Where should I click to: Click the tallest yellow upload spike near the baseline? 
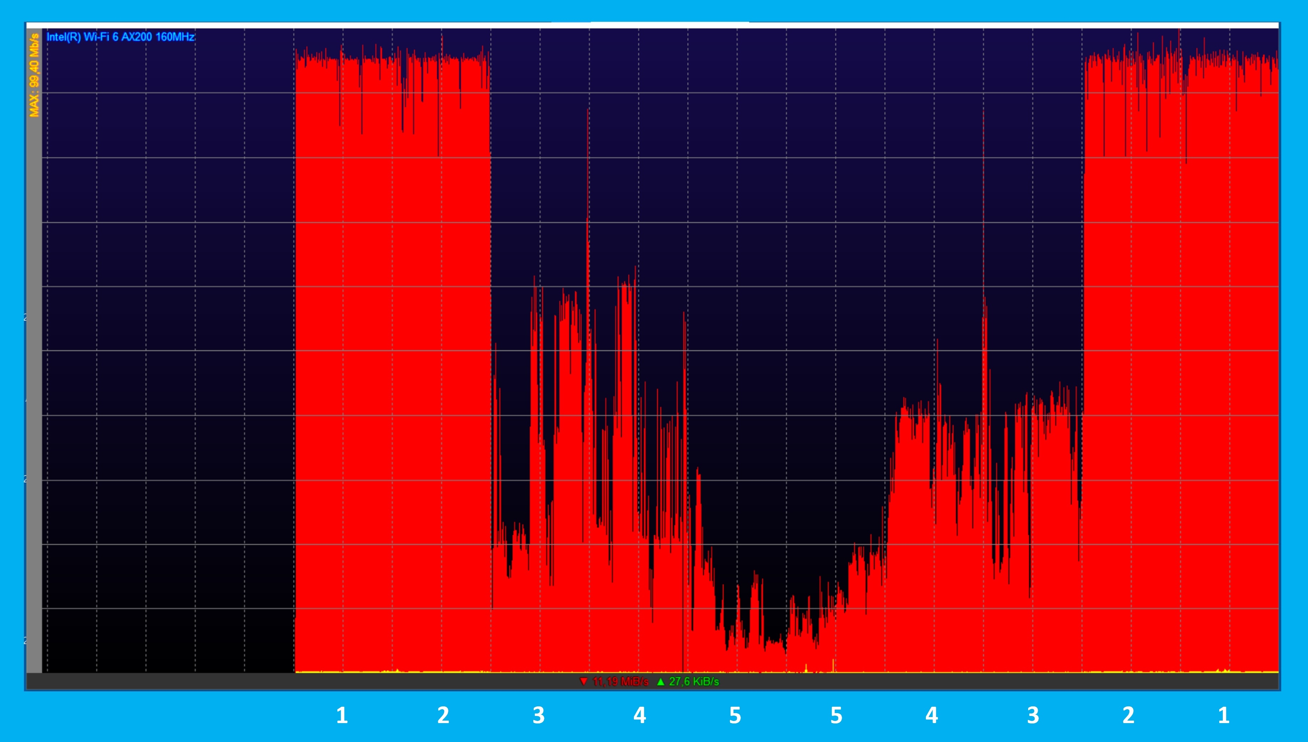coord(833,665)
